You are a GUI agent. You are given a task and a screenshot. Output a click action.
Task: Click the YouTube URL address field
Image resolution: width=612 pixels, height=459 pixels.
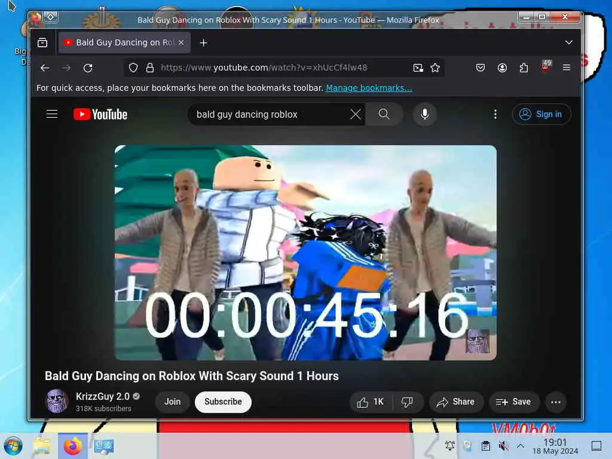[x=264, y=68]
